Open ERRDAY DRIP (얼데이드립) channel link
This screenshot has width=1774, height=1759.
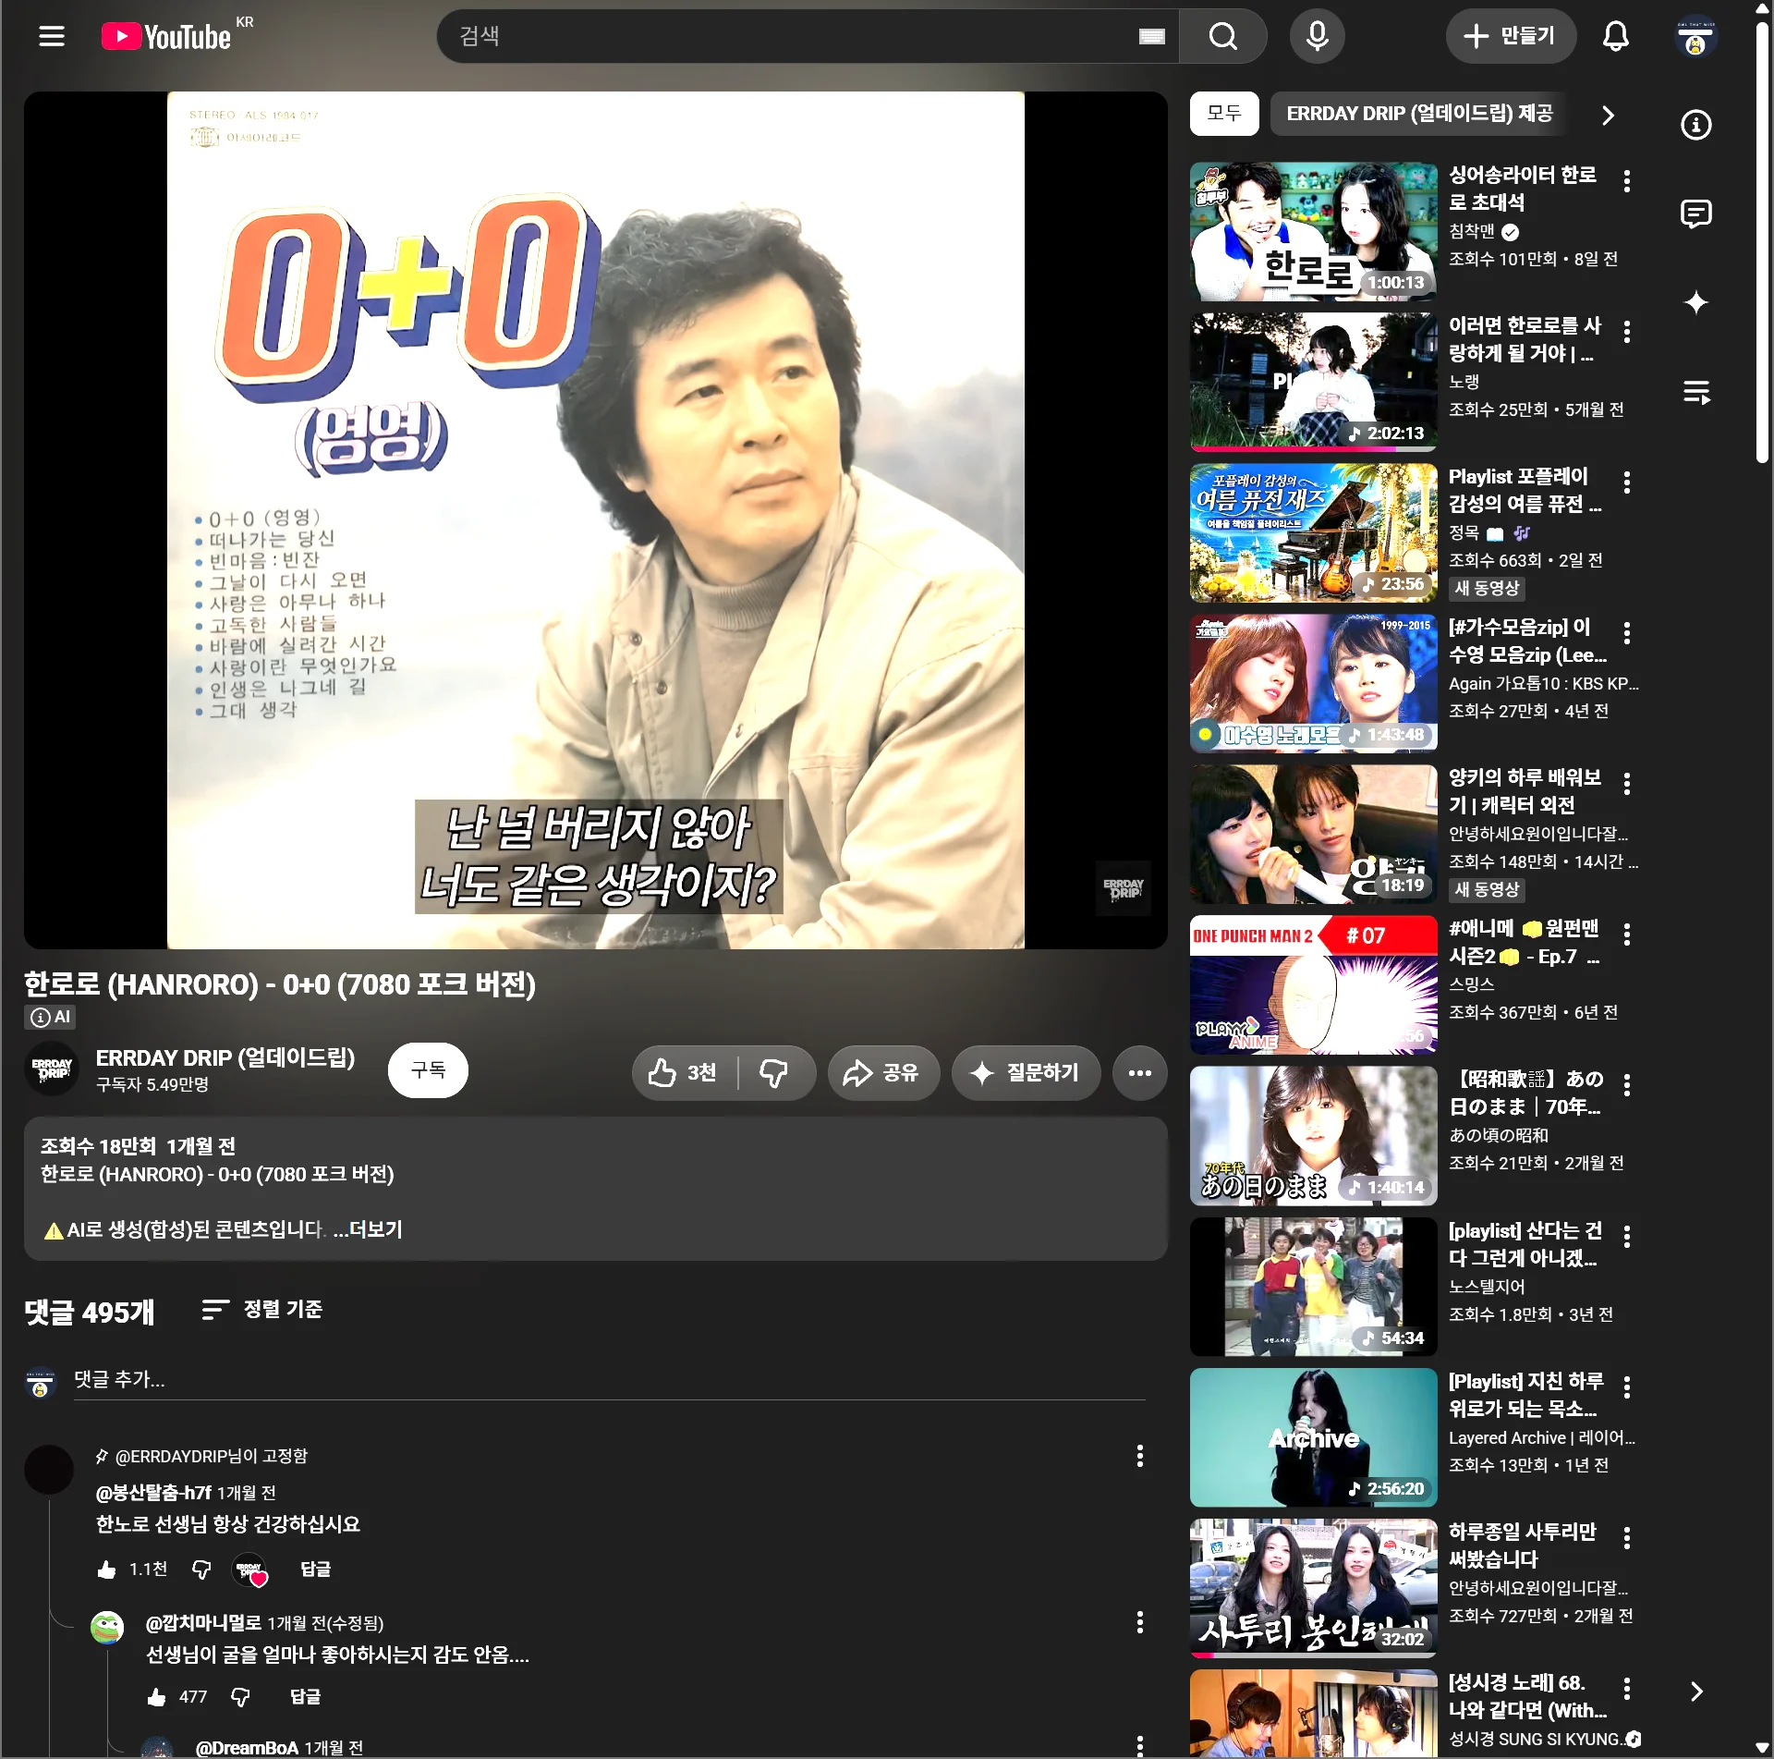(225, 1058)
